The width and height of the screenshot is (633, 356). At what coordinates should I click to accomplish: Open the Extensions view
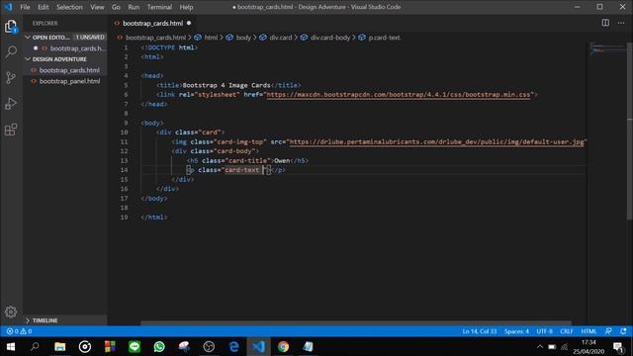(11, 130)
